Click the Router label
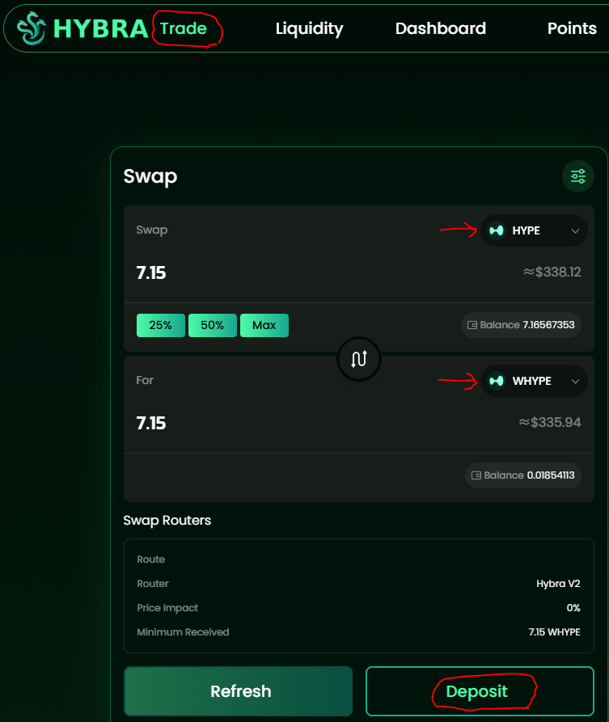Viewport: 609px width, 722px height. coord(153,584)
